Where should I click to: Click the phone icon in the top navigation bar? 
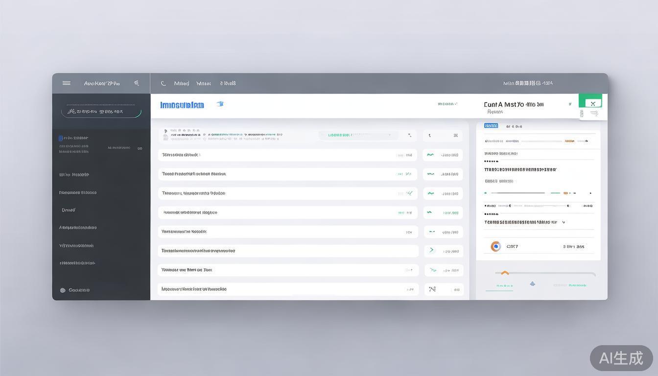click(164, 84)
